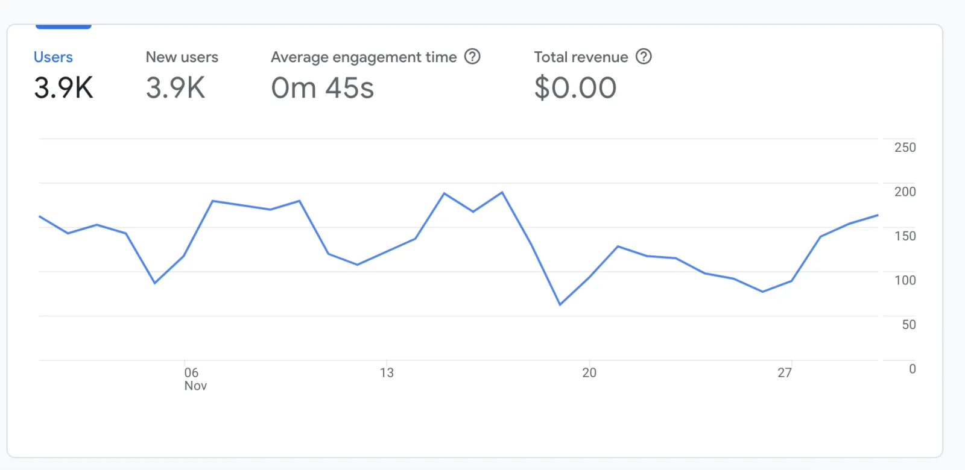Viewport: 965px width, 470px height.
Task: Click the 0 y-axis label
Action: pyautogui.click(x=912, y=369)
